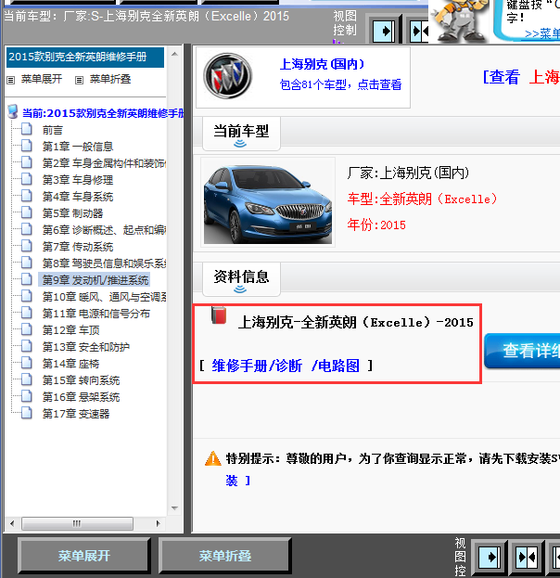The height and width of the screenshot is (578, 560).
Task: Open 第13章 安全和防护
Action: [86, 347]
